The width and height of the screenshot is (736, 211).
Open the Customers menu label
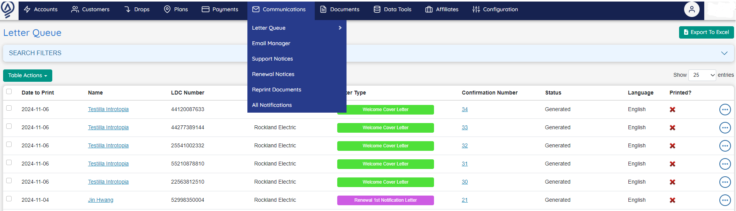(96, 9)
